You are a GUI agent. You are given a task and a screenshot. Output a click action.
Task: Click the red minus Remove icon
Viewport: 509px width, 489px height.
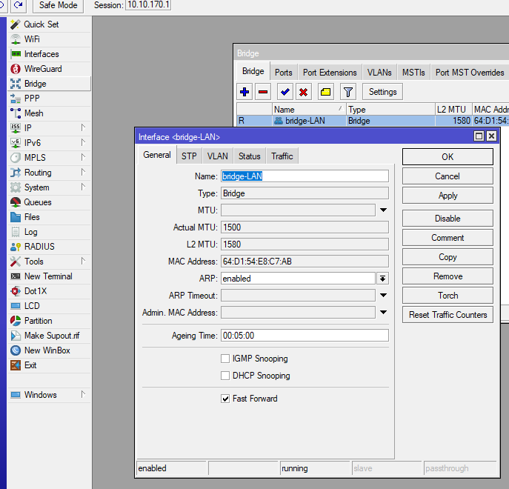[x=263, y=92]
